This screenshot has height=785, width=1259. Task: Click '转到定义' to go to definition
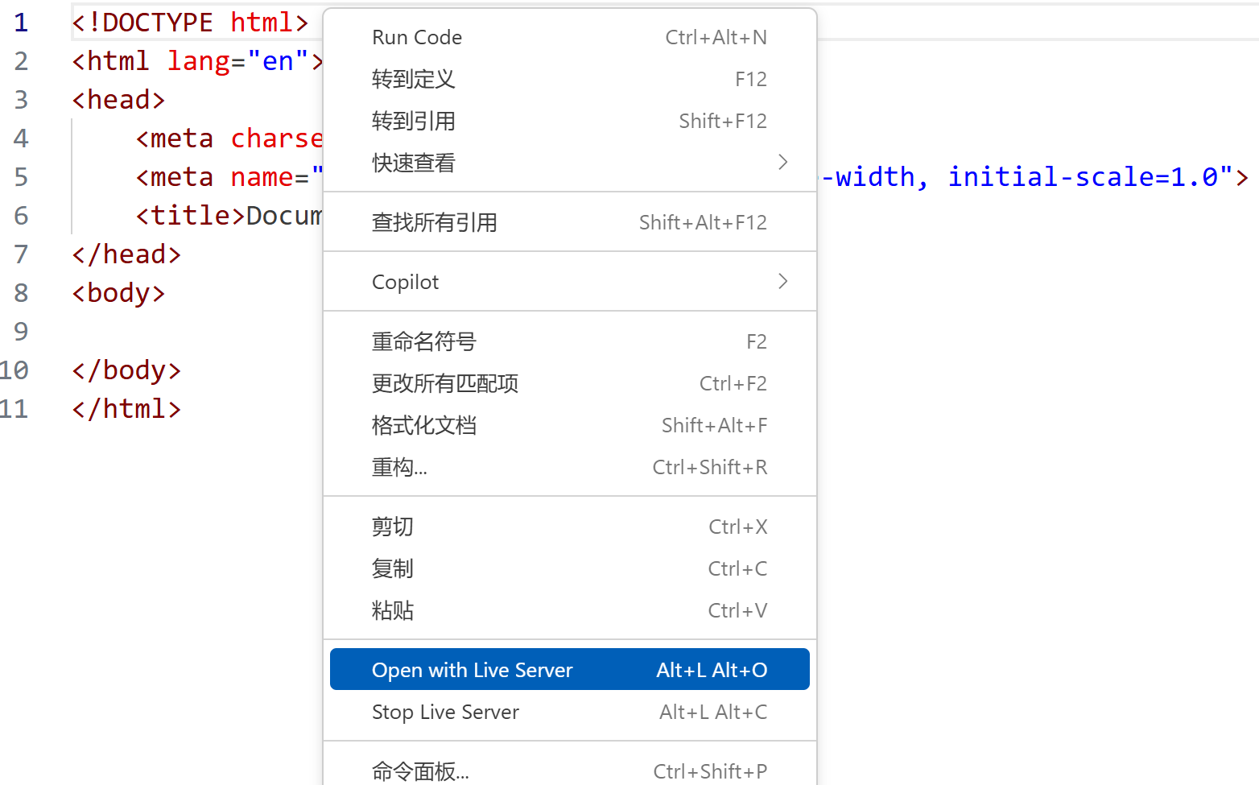[413, 79]
